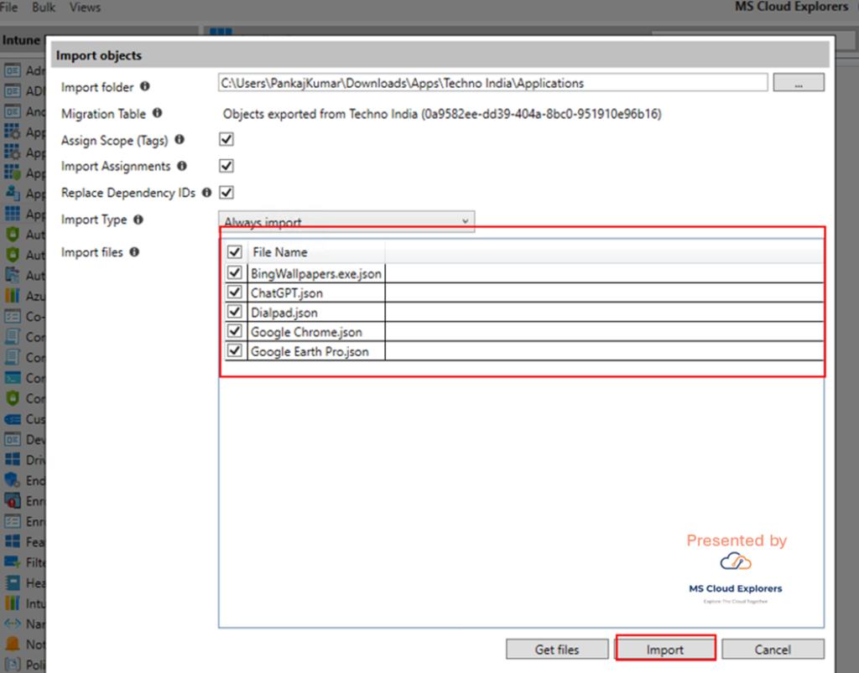This screenshot has height=673, width=859.
Task: Uncheck the ChatGPT.json checkbox
Action: [235, 292]
